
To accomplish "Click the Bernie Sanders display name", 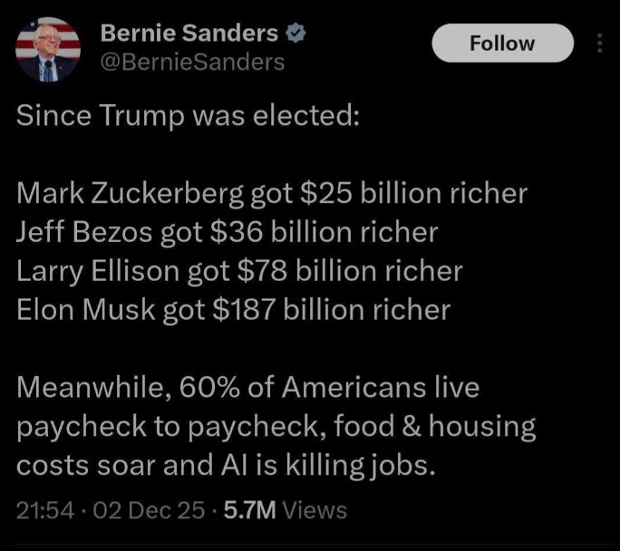I will pos(189,35).
